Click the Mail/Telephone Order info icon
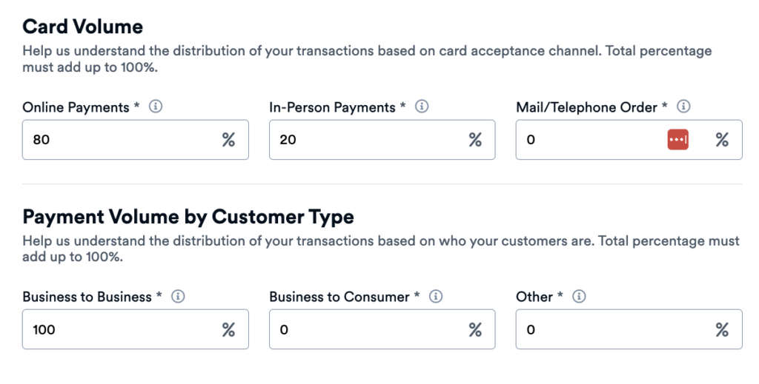Screen dimensions: 759x384 coord(684,107)
